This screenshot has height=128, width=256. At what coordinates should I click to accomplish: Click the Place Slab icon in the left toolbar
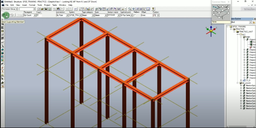(2, 42)
